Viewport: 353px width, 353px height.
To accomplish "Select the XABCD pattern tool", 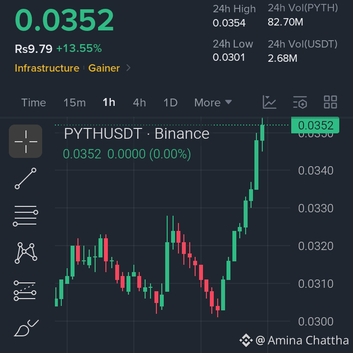I will click(25, 253).
